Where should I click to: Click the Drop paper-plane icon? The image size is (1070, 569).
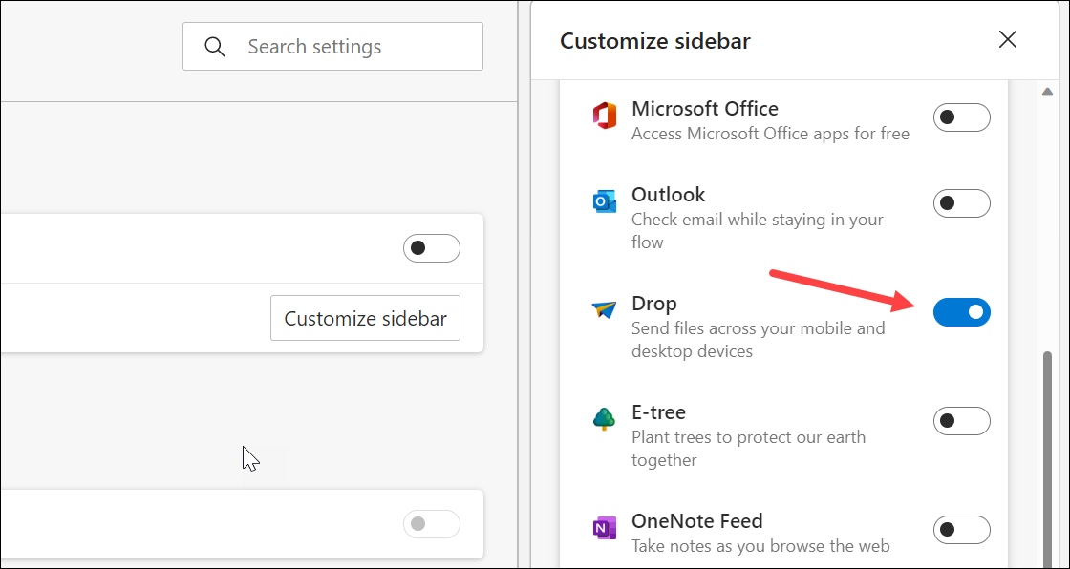[x=605, y=311]
